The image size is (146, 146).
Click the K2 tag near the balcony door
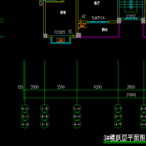84,16
